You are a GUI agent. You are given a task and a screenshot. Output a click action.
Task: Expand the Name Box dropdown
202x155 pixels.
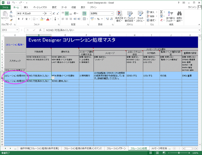17,30
